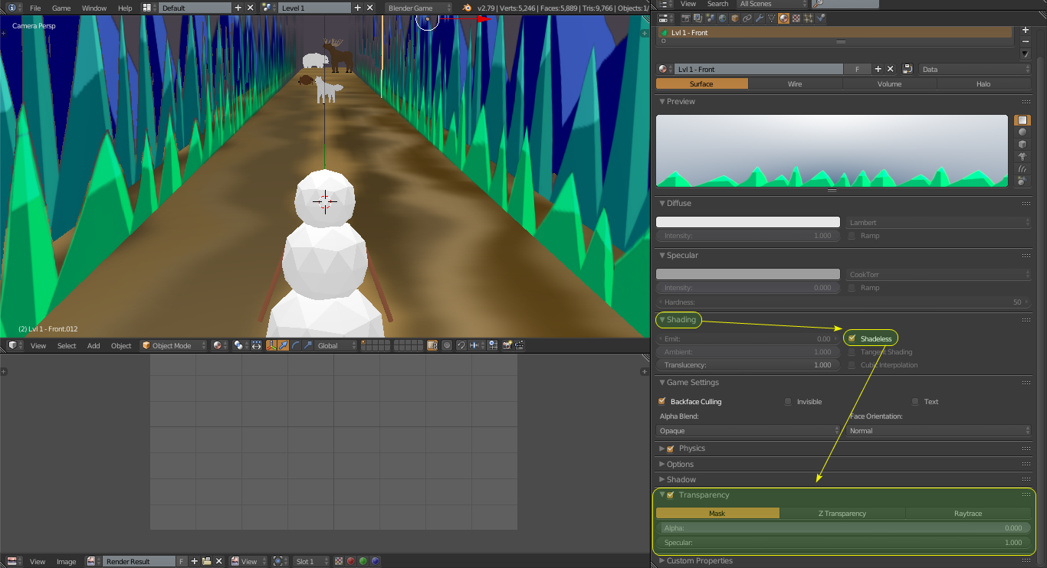Open the Modifiers tab (wrench icon)
The image size is (1047, 568).
(760, 18)
